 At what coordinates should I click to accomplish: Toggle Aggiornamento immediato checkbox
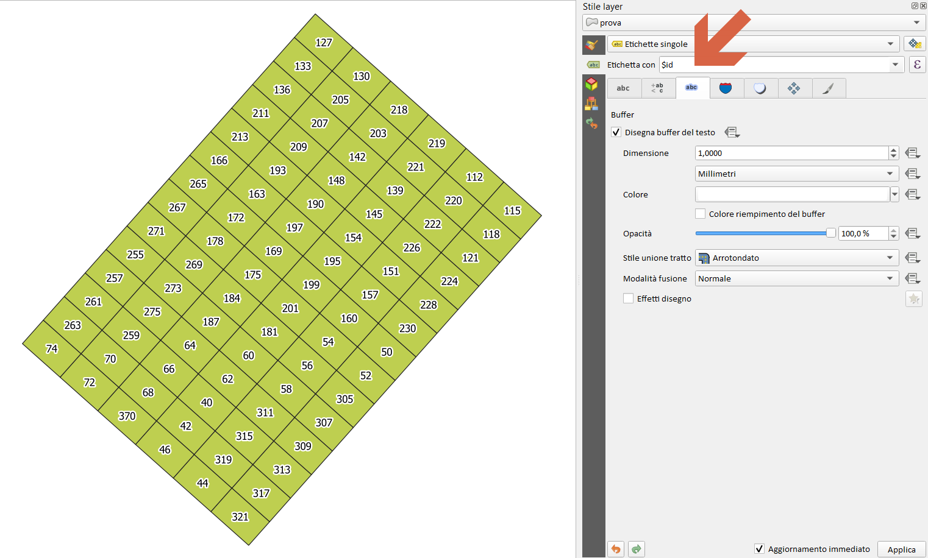pos(759,549)
